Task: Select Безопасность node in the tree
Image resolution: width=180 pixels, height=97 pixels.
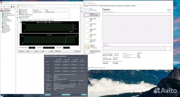Action: pos(7,28)
